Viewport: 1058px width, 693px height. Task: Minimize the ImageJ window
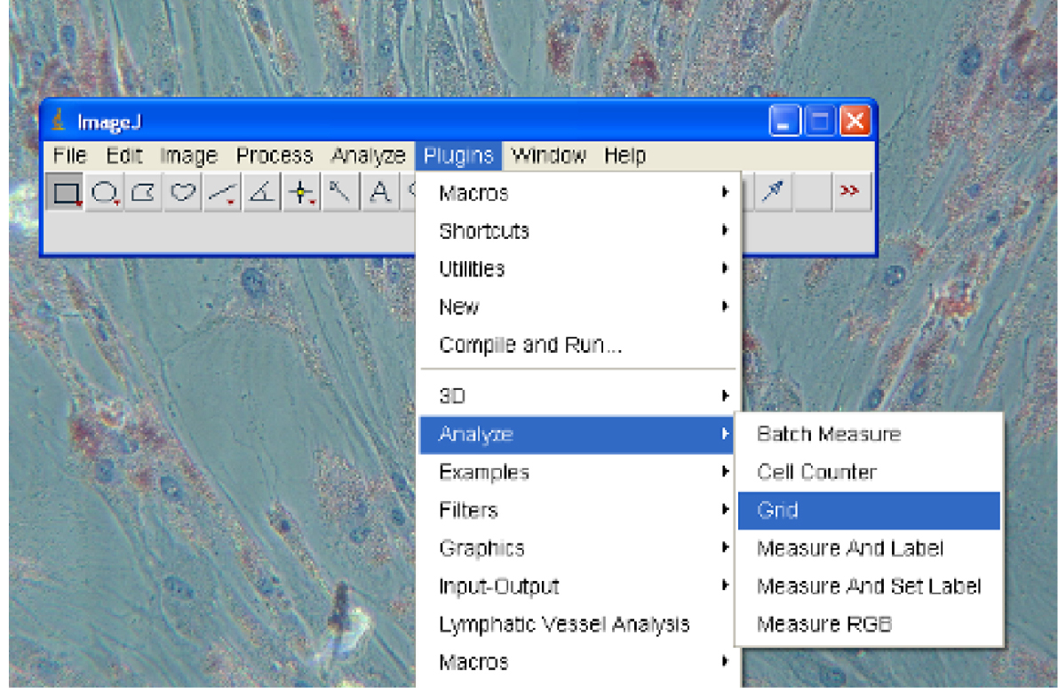point(784,122)
